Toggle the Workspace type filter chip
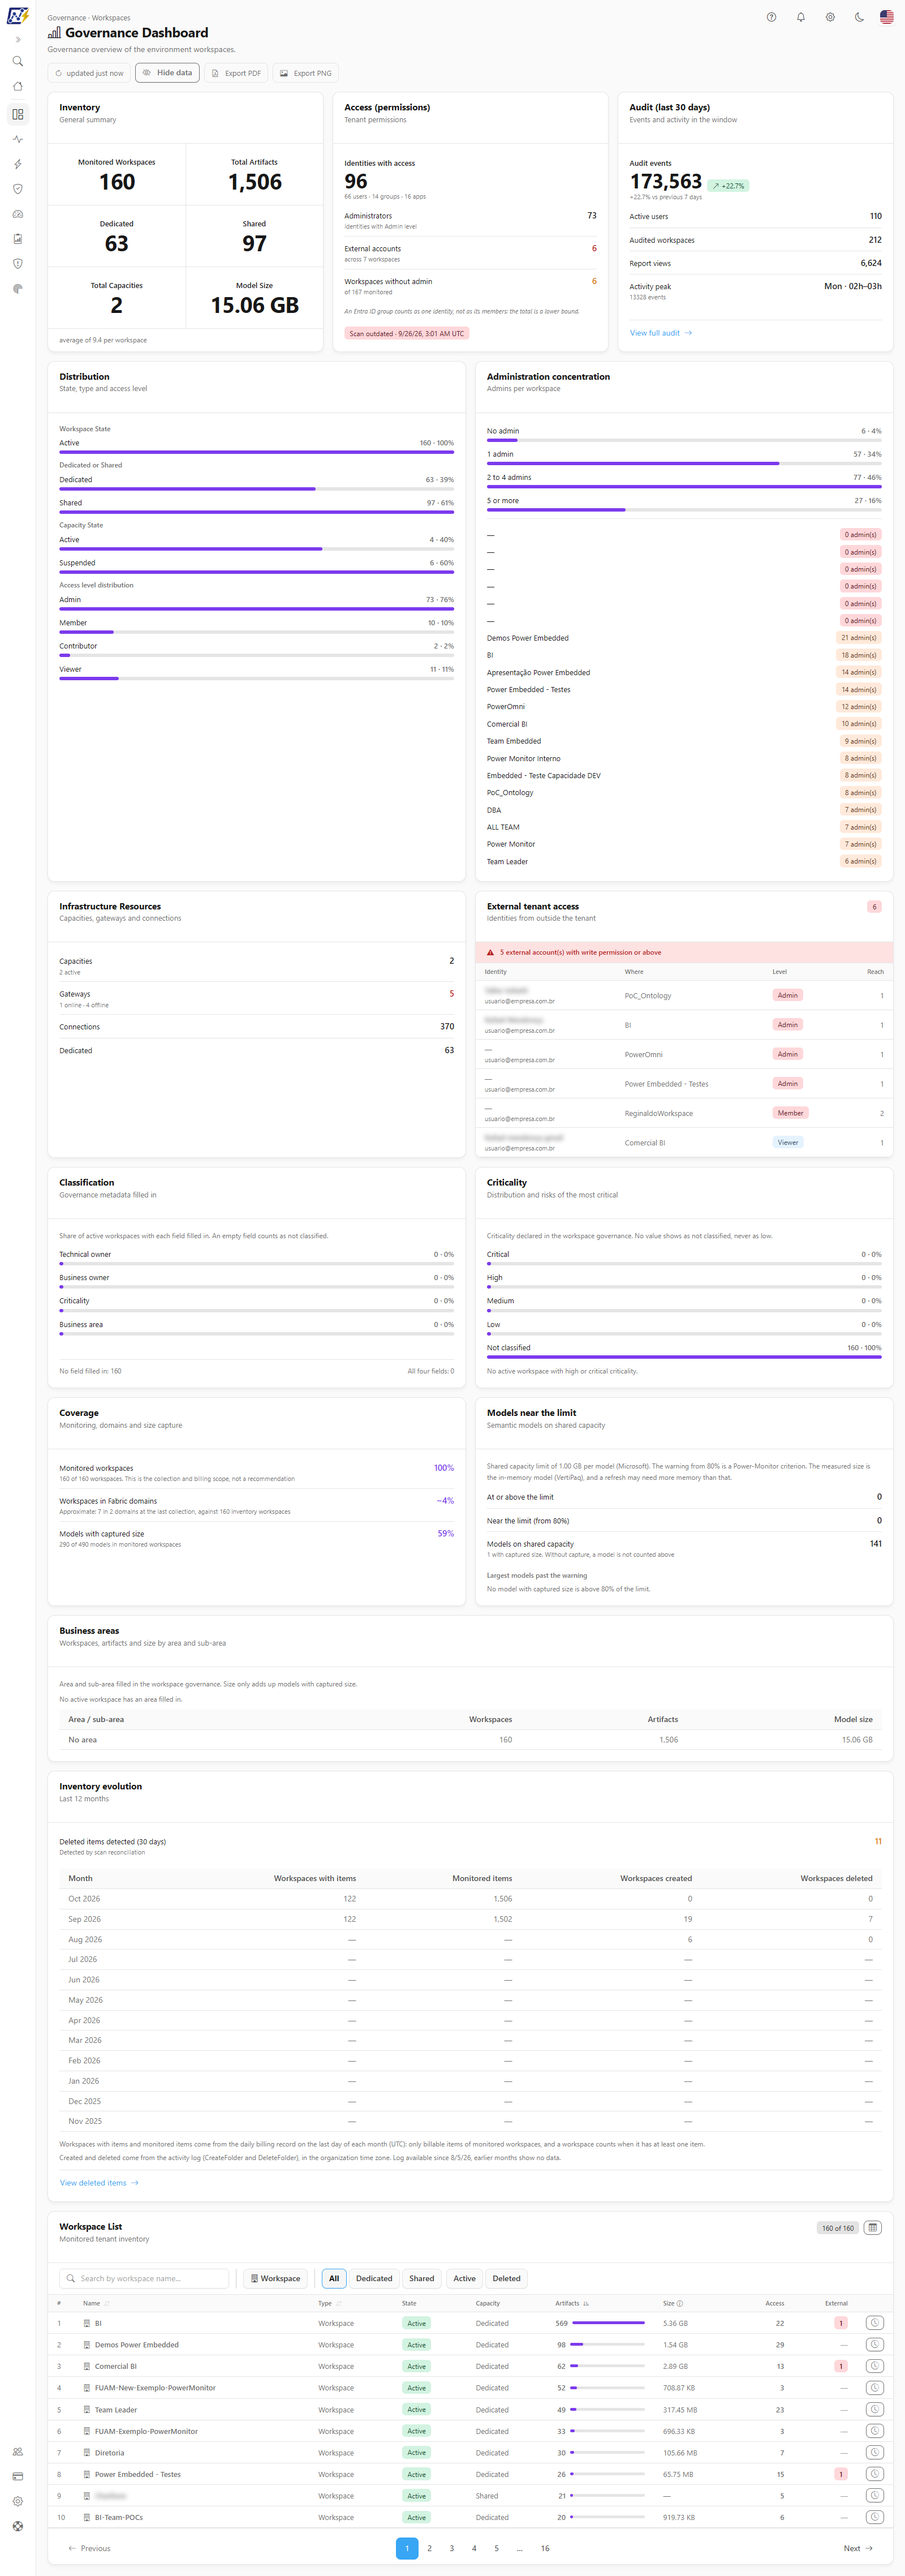Screen dimensions: 905x2576 [275, 2278]
